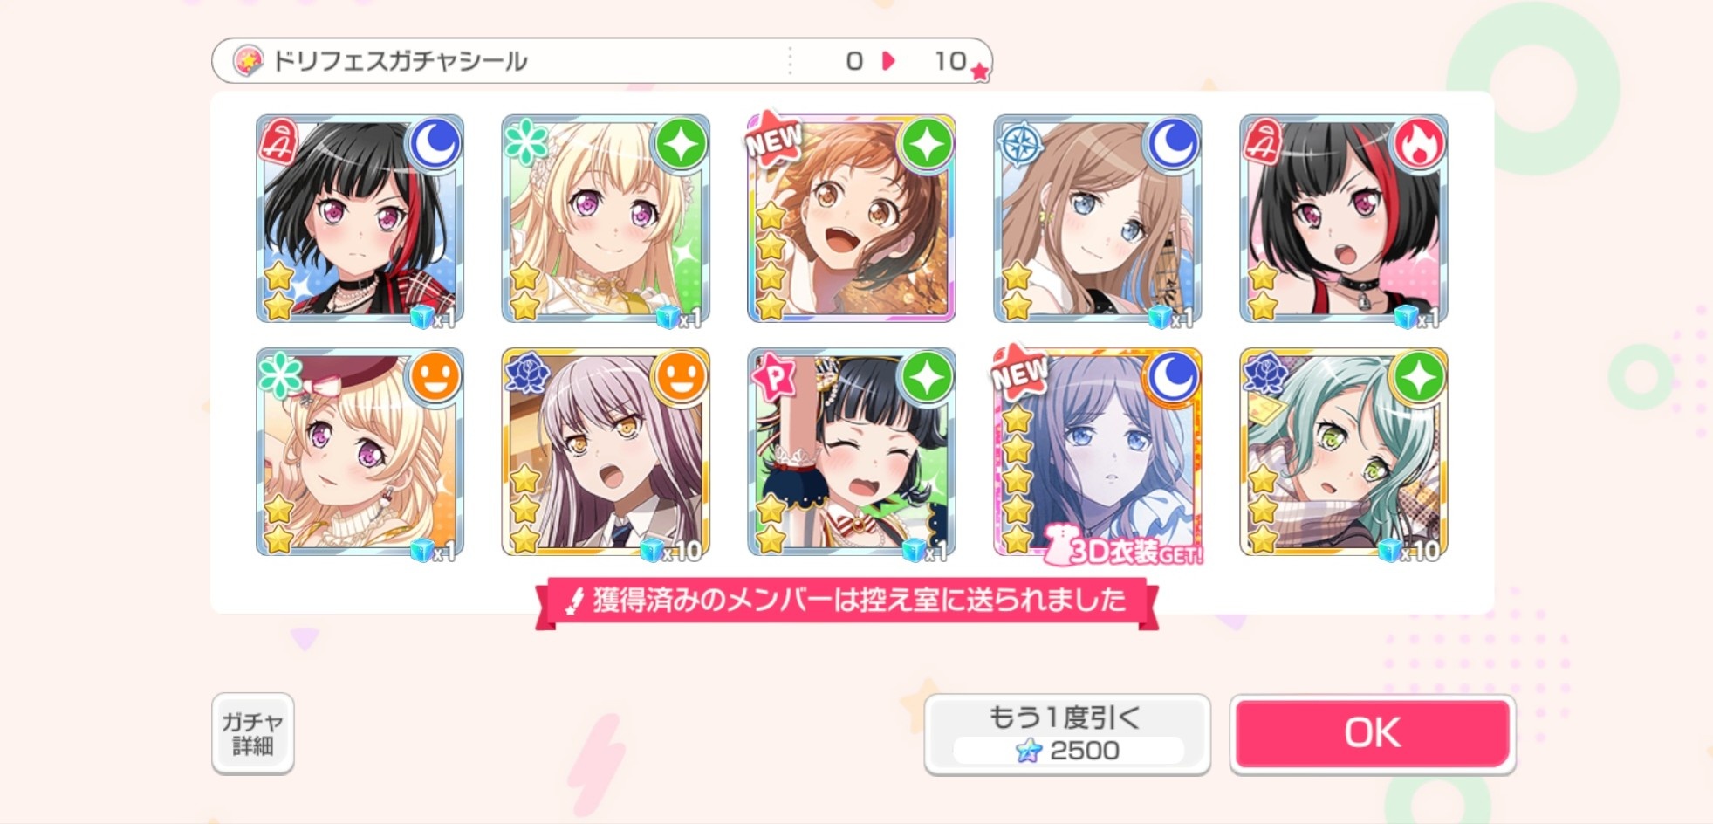Tap もう1度引く 2500 stars button

(1067, 734)
